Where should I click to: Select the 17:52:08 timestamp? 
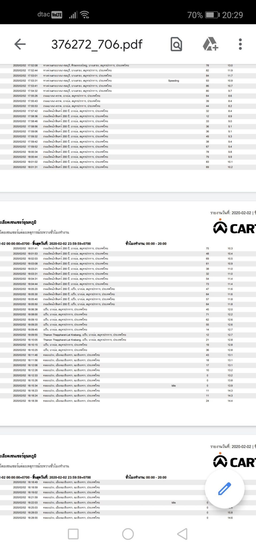click(33, 65)
